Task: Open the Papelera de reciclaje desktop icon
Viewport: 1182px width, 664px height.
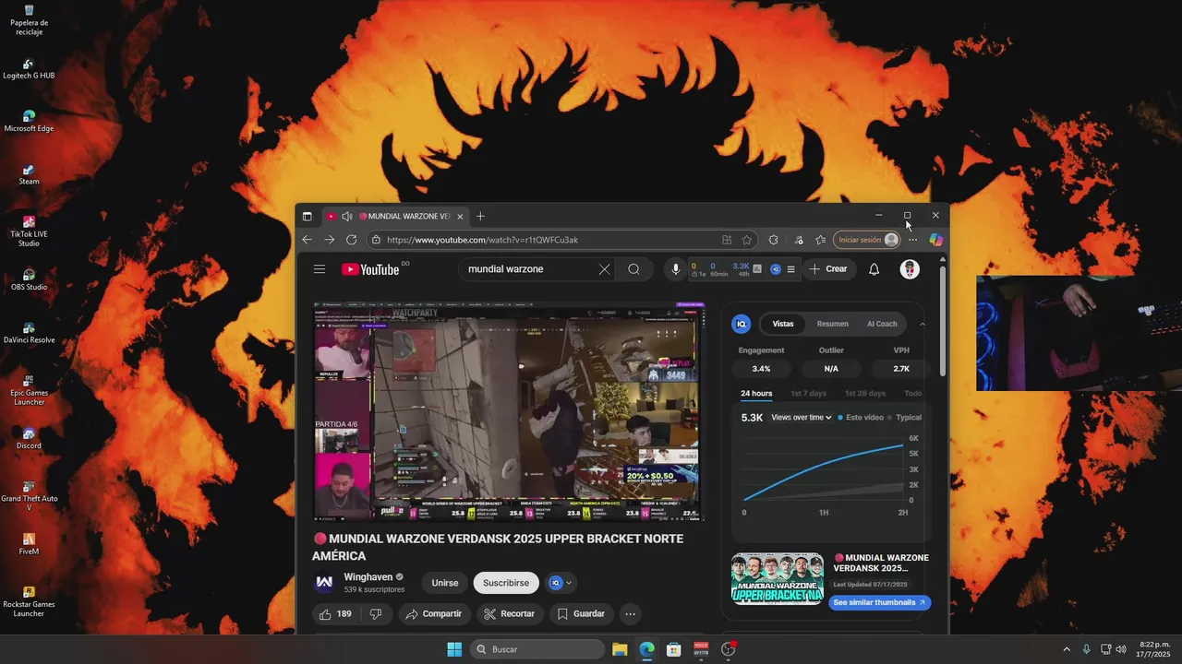Action: pos(29,20)
